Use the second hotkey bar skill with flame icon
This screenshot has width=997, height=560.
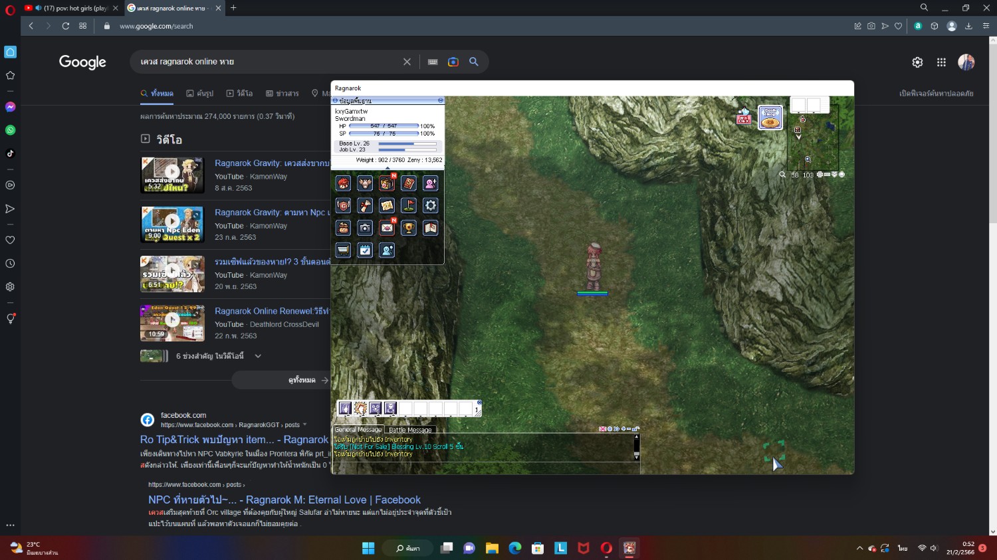point(360,408)
